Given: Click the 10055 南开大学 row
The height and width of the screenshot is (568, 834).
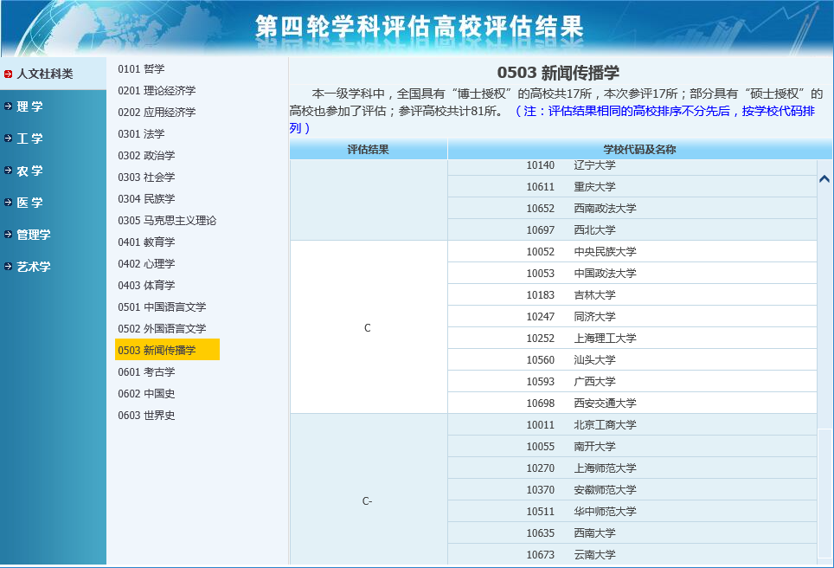Looking at the screenshot, I should (x=632, y=447).
